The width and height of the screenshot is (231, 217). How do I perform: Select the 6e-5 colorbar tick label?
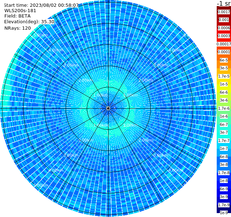pyautogui.click(x=224, y=60)
